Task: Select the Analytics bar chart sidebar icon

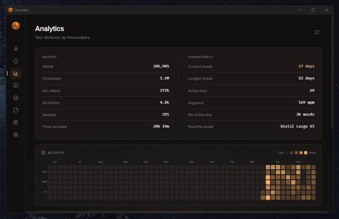Action: click(16, 73)
